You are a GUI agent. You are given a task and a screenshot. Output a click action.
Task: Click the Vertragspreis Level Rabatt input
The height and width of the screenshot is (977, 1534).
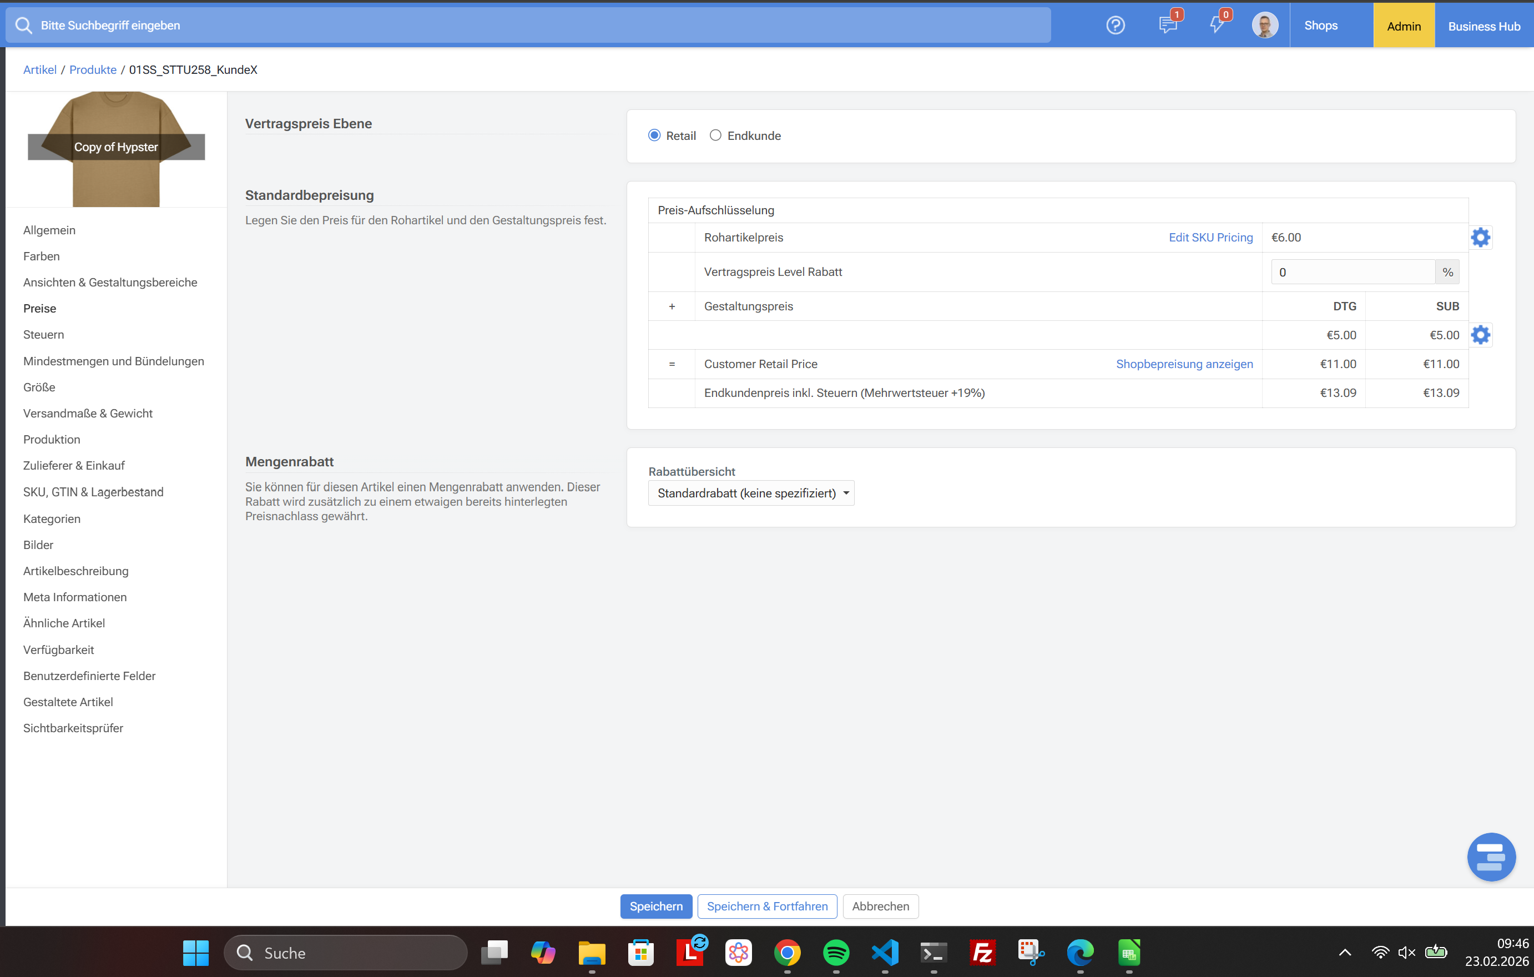1352,272
